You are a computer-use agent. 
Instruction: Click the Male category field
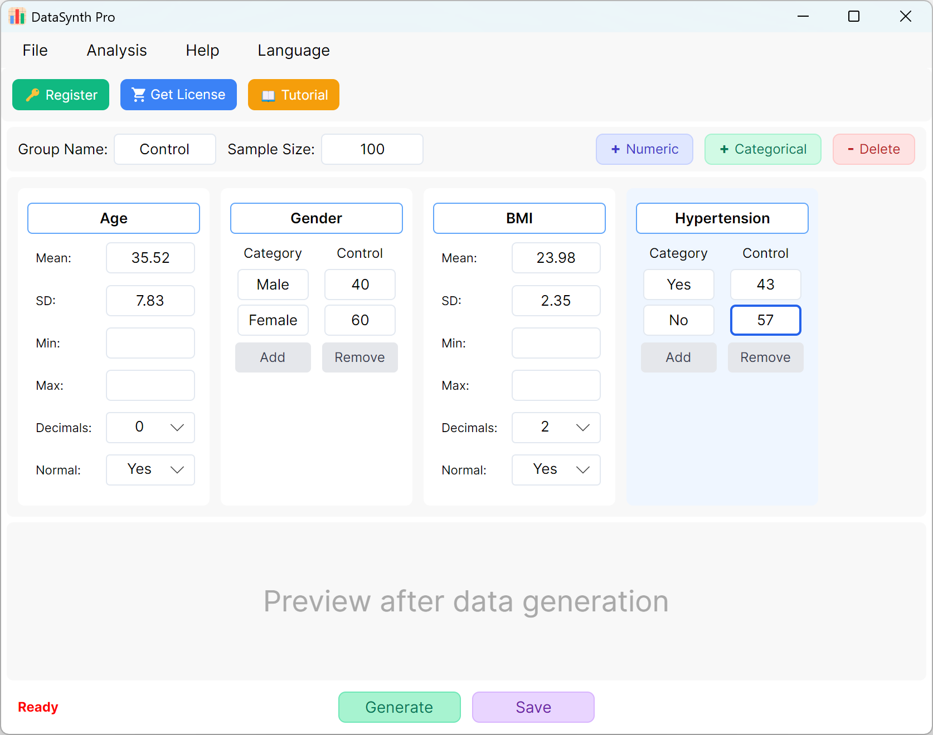click(273, 285)
